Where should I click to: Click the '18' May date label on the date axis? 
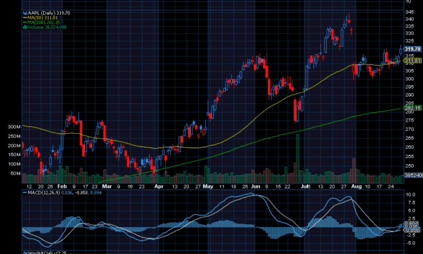233,186
